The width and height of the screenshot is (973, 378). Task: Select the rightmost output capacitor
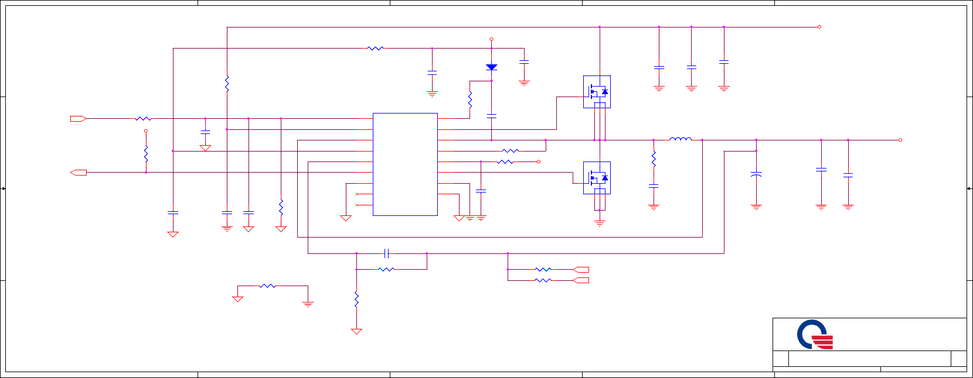pyautogui.click(x=848, y=175)
